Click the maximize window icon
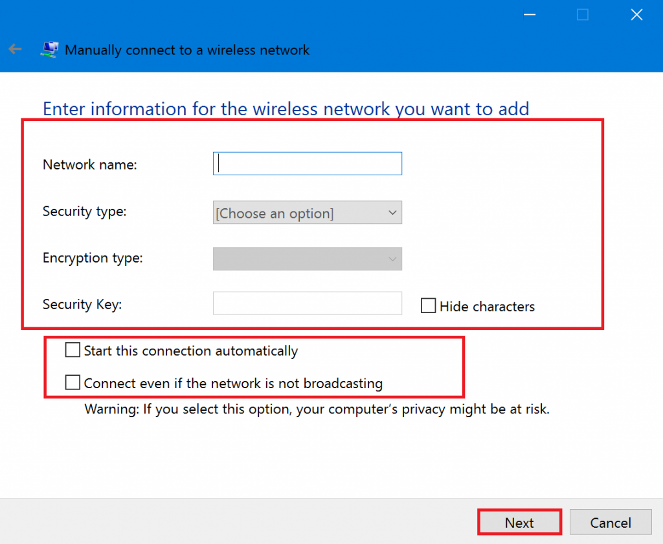Viewport: 663px width, 544px height. click(582, 14)
